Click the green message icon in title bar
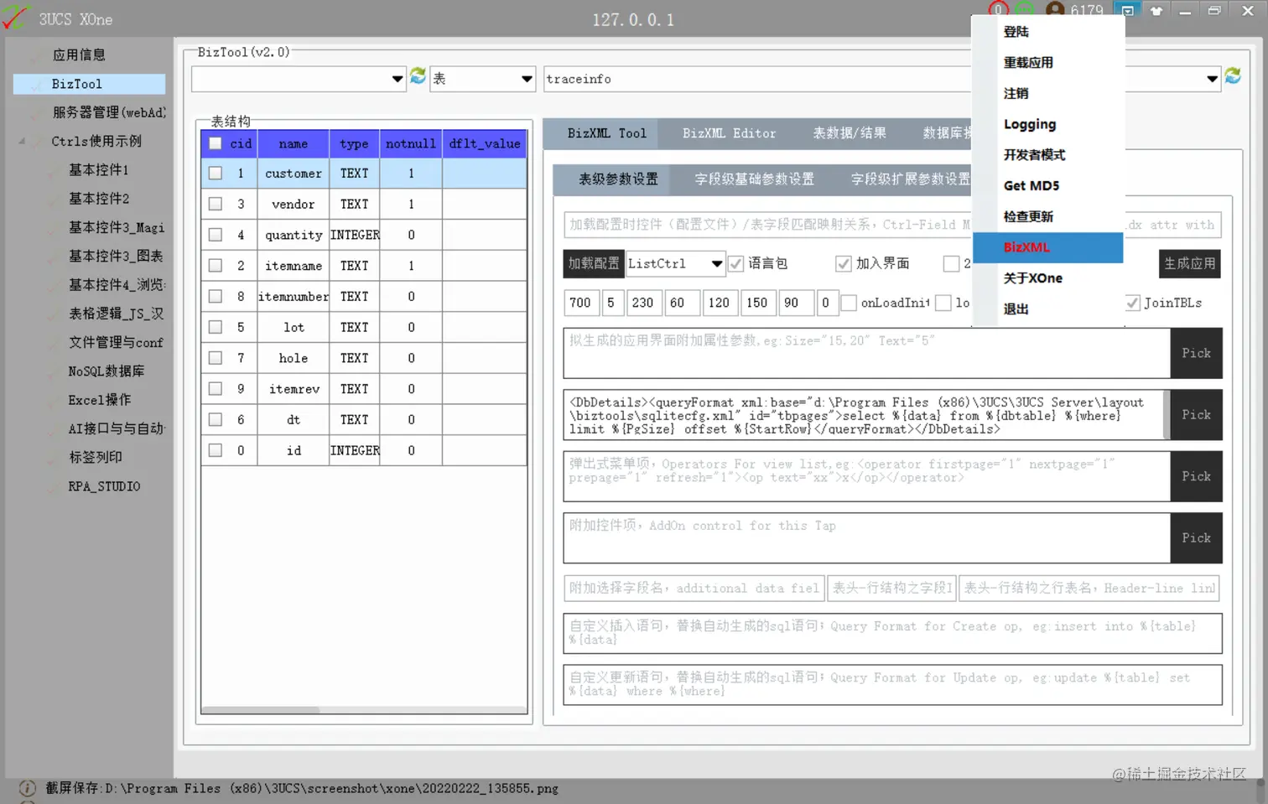This screenshot has height=804, width=1268. click(1024, 9)
